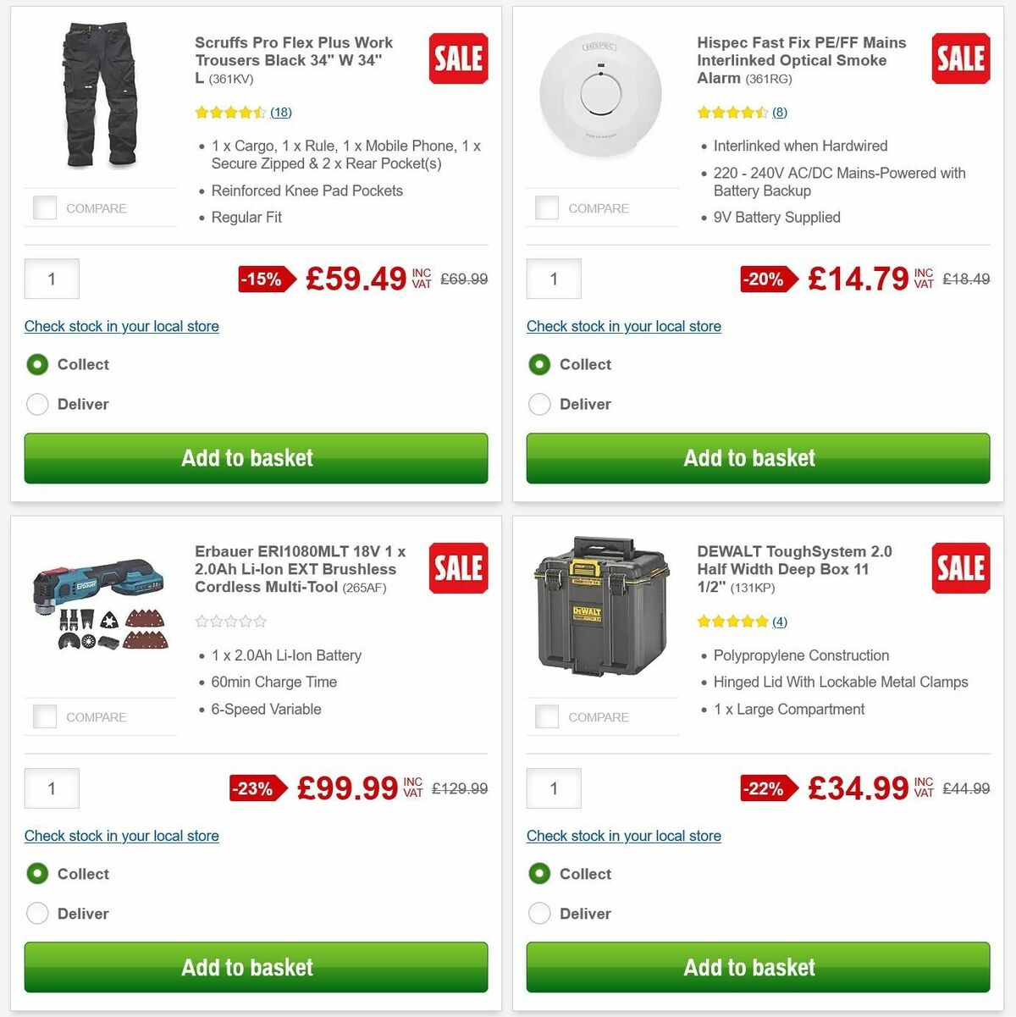Click the quantity field for the smoke alarm

tap(554, 279)
